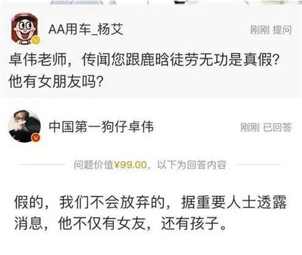This screenshot has width=302, height=255.
Task: Click the 刚刚 timestamp next to 提问
Action: point(260,30)
